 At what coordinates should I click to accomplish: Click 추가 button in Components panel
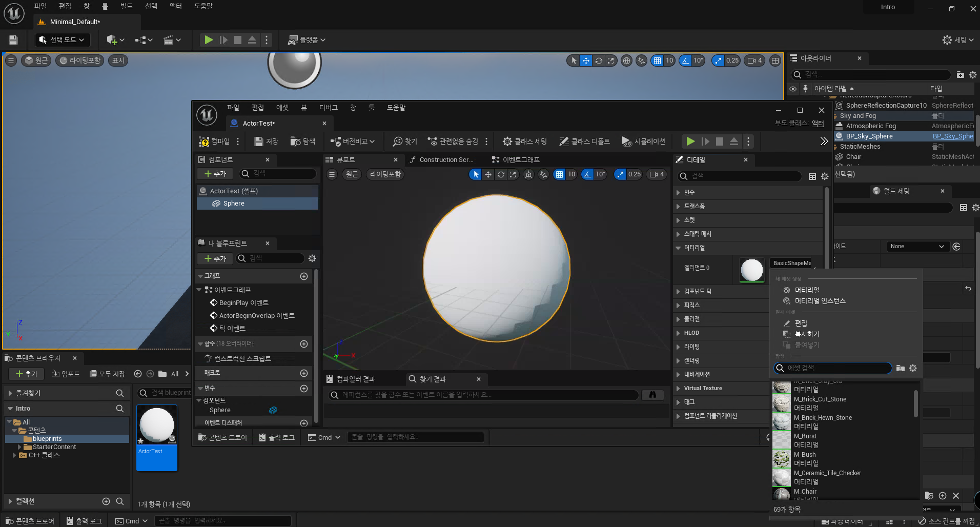(x=215, y=174)
